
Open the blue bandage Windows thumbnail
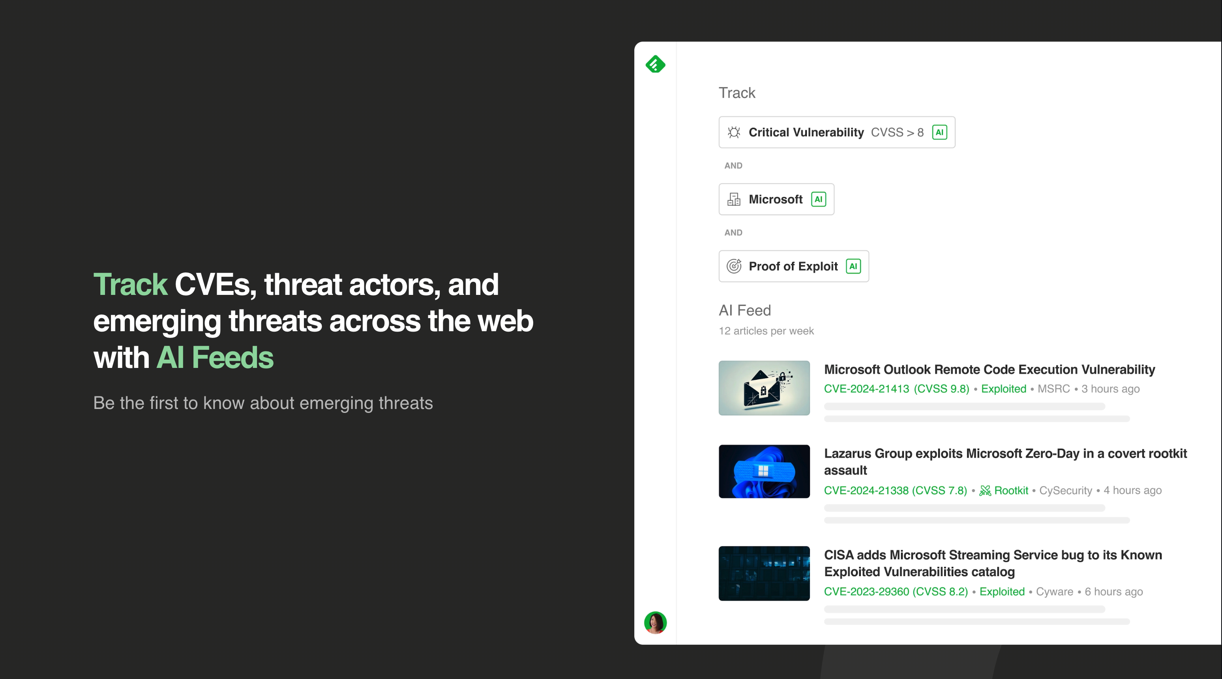coord(764,471)
